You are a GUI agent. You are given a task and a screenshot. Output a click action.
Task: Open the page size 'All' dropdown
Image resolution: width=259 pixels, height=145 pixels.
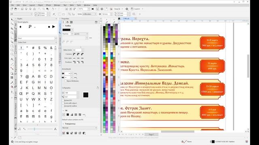[x=31, y=14]
